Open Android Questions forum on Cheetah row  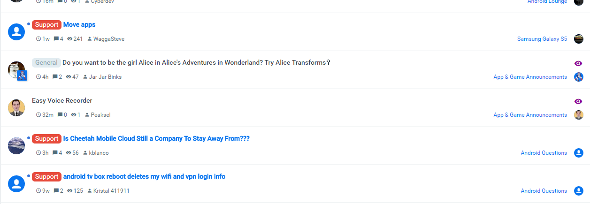tap(544, 153)
